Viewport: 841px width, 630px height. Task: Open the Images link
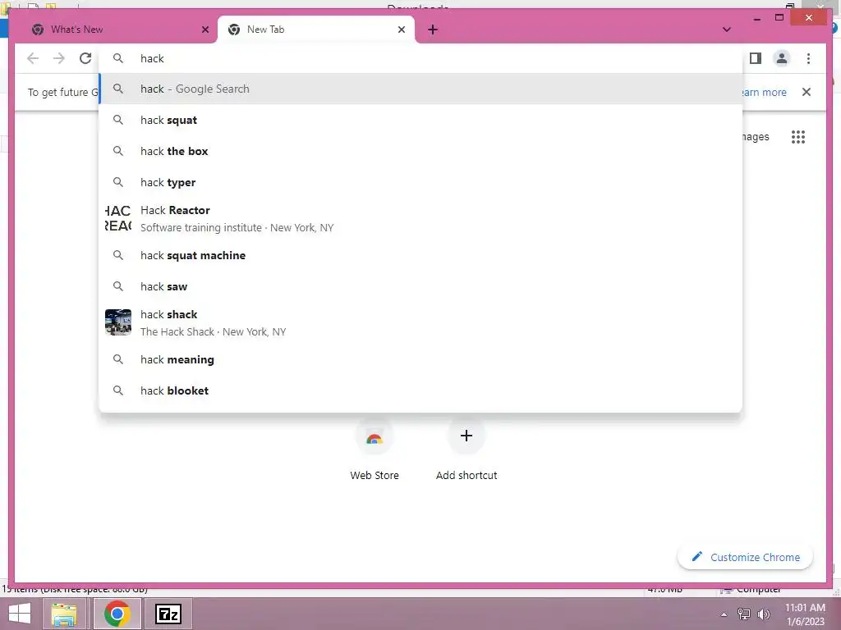pos(756,137)
